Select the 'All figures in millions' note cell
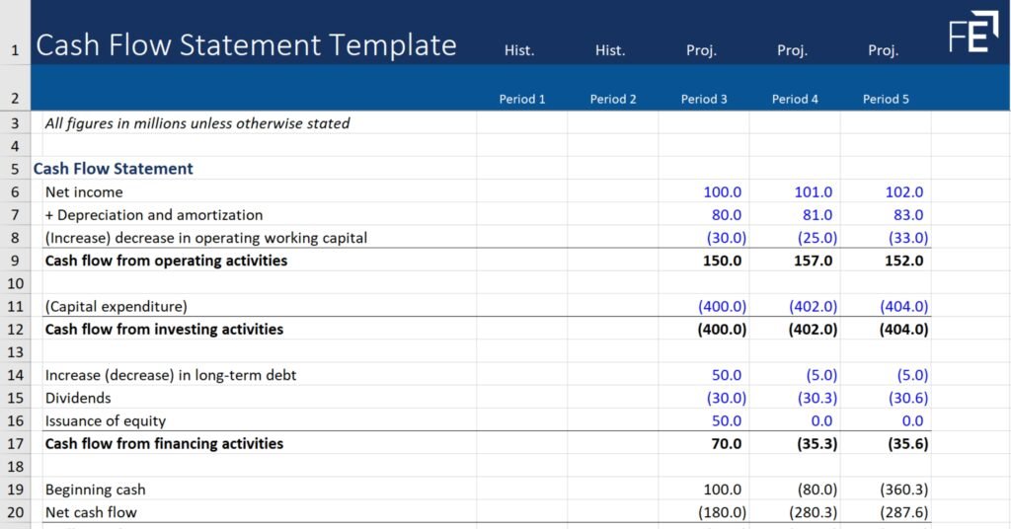1011x529 pixels. coord(197,123)
